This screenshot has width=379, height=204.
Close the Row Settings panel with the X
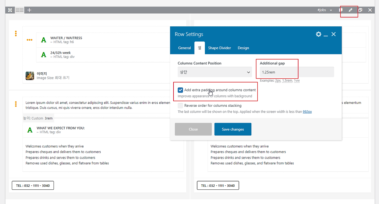(334, 34)
